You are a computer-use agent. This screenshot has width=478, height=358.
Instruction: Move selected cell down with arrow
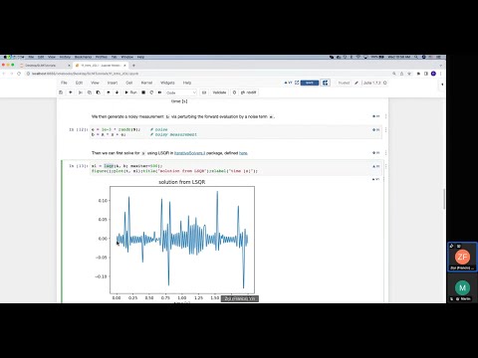point(117,92)
